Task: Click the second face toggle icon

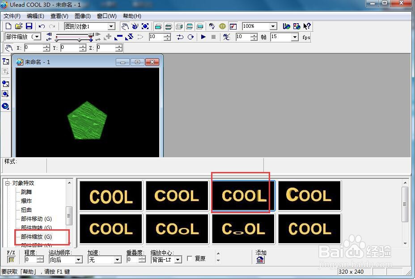Action: click(168, 26)
